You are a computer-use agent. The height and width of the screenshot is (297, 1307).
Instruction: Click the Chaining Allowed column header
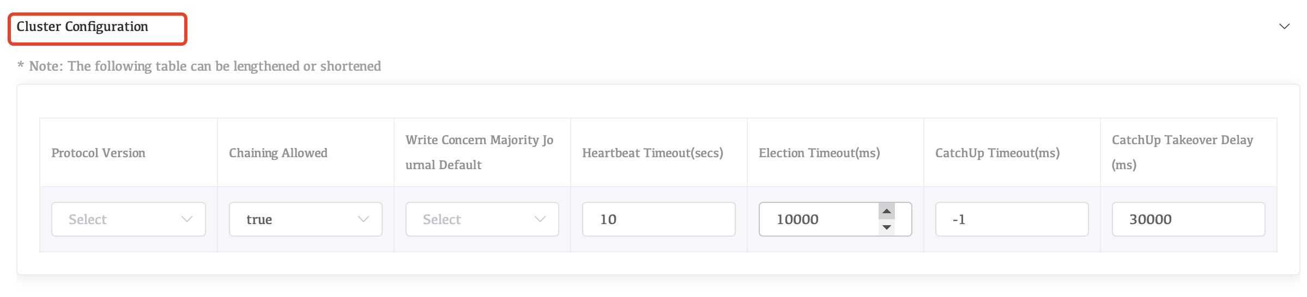click(278, 153)
